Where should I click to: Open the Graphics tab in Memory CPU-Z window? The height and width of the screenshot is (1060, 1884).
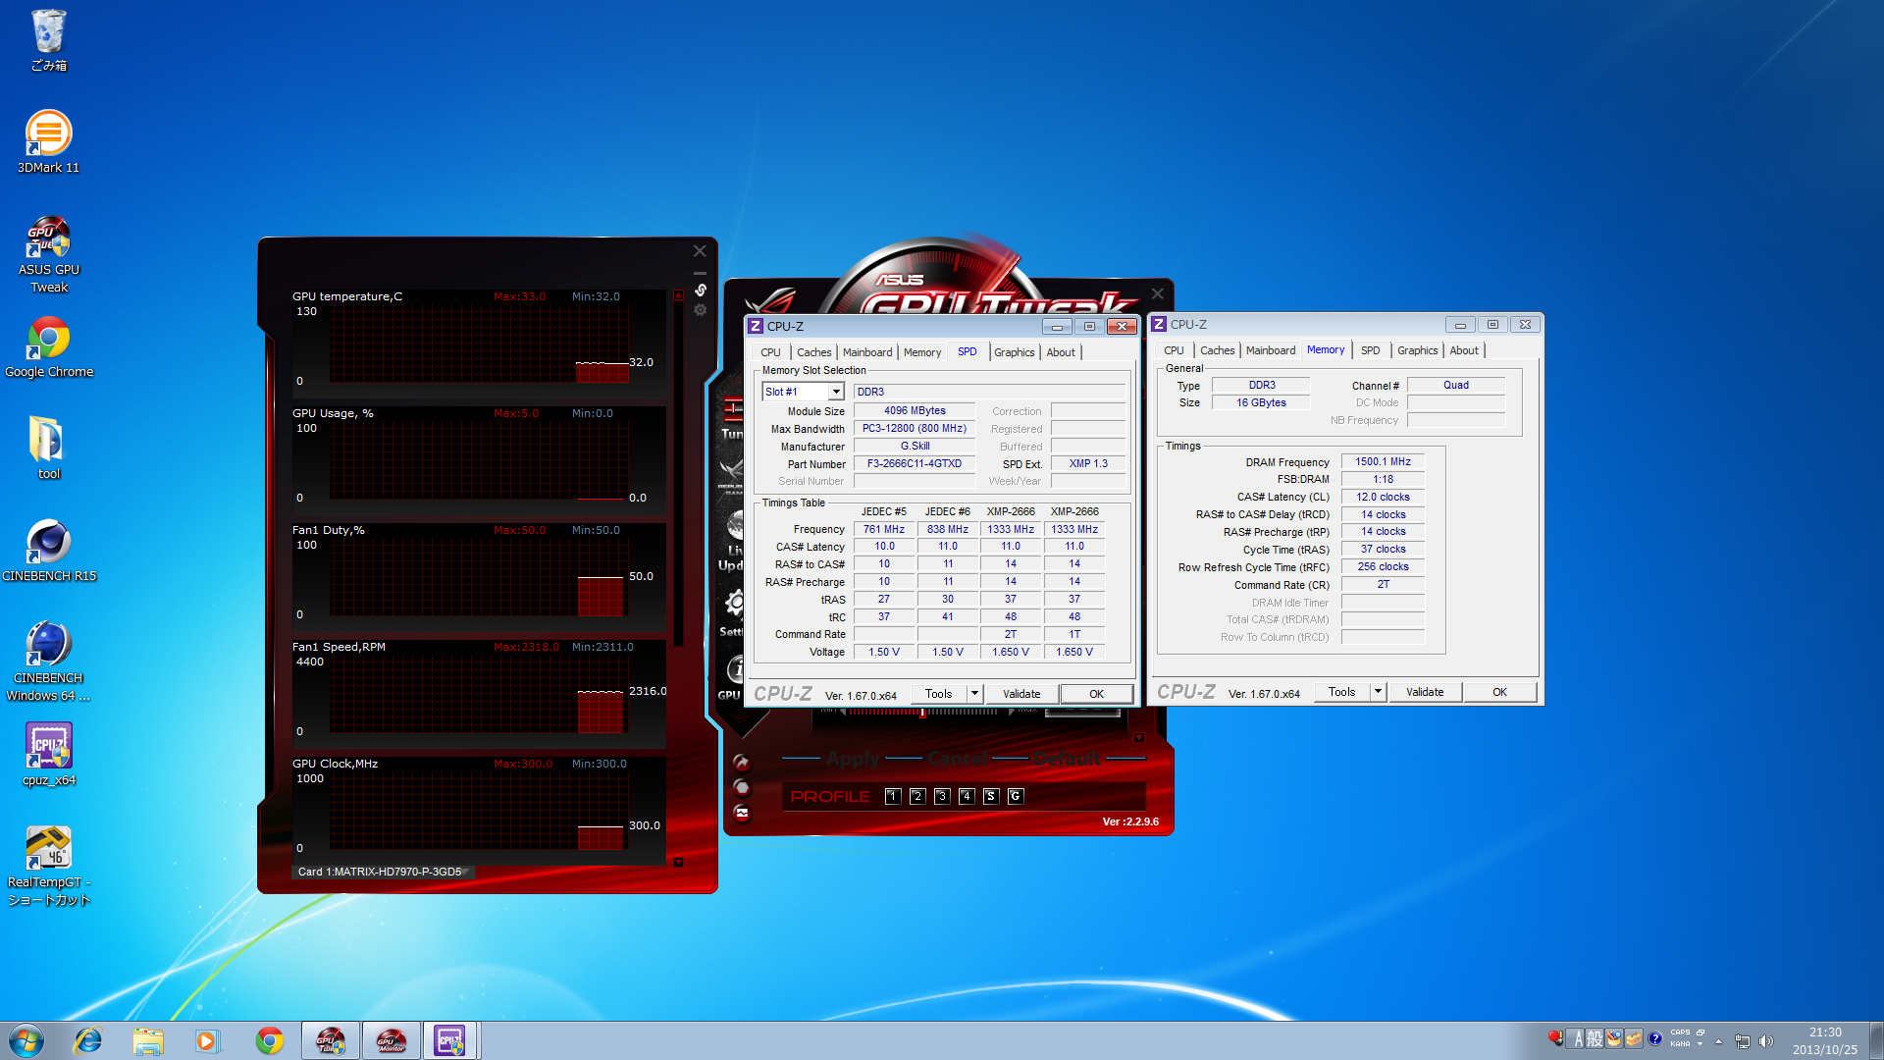(x=1417, y=350)
